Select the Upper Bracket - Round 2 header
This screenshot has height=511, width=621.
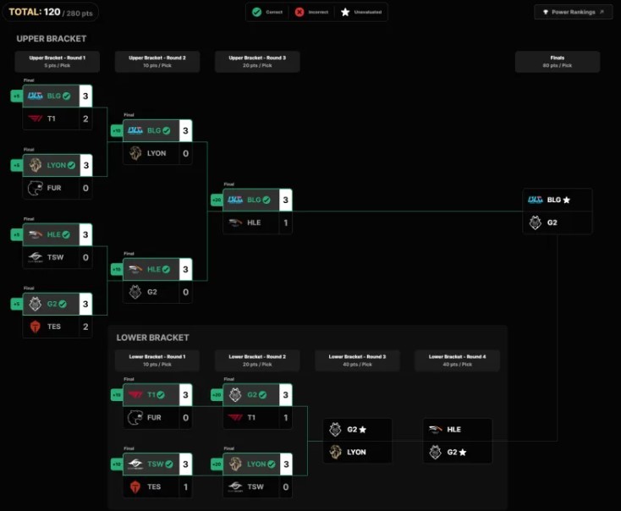click(x=157, y=62)
